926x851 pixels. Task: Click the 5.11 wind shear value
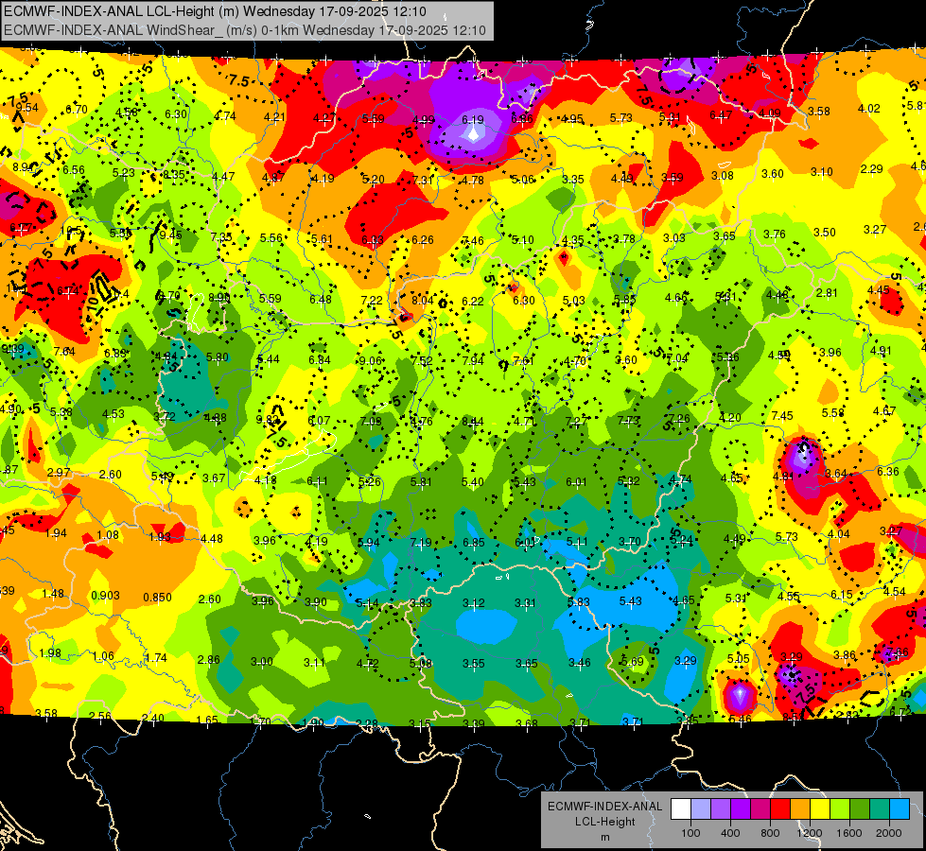click(577, 542)
